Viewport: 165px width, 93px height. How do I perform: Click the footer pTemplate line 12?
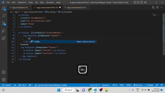39,48
